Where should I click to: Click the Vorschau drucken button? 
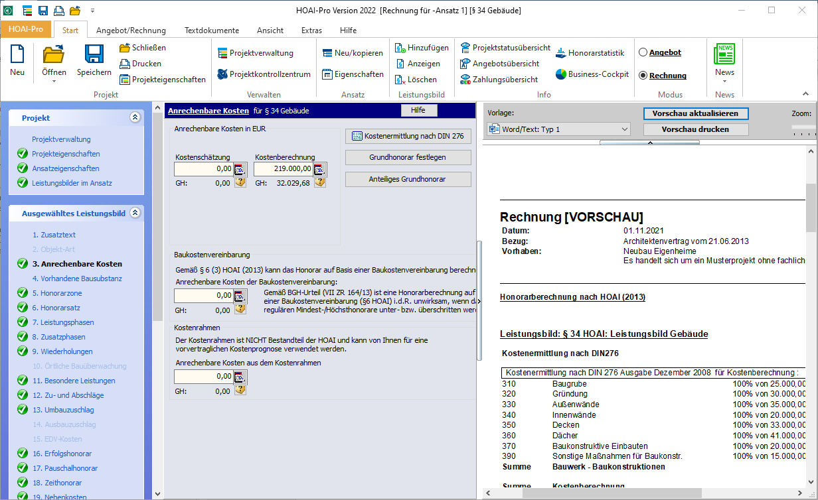tap(696, 129)
